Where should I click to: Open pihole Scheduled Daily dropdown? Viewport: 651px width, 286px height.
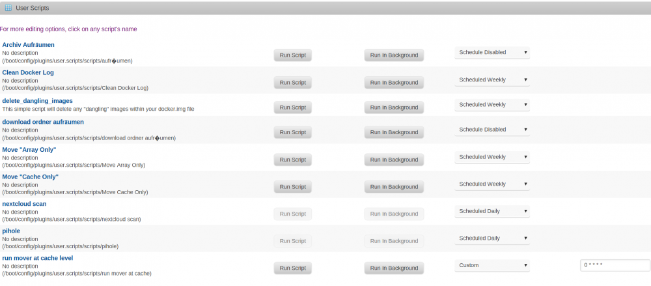click(x=492, y=238)
